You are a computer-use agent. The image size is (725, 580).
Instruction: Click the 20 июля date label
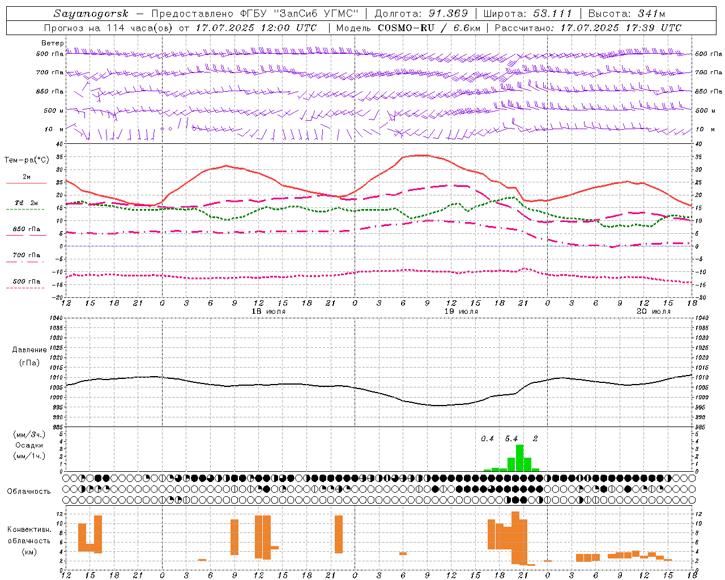point(653,312)
